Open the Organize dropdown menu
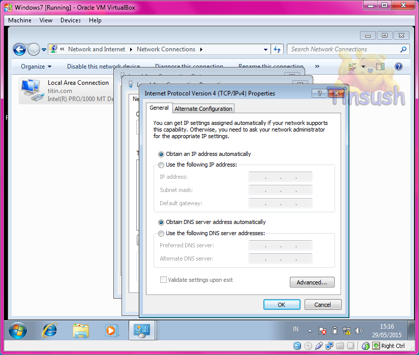This screenshot has height=355, width=419. 36,67
